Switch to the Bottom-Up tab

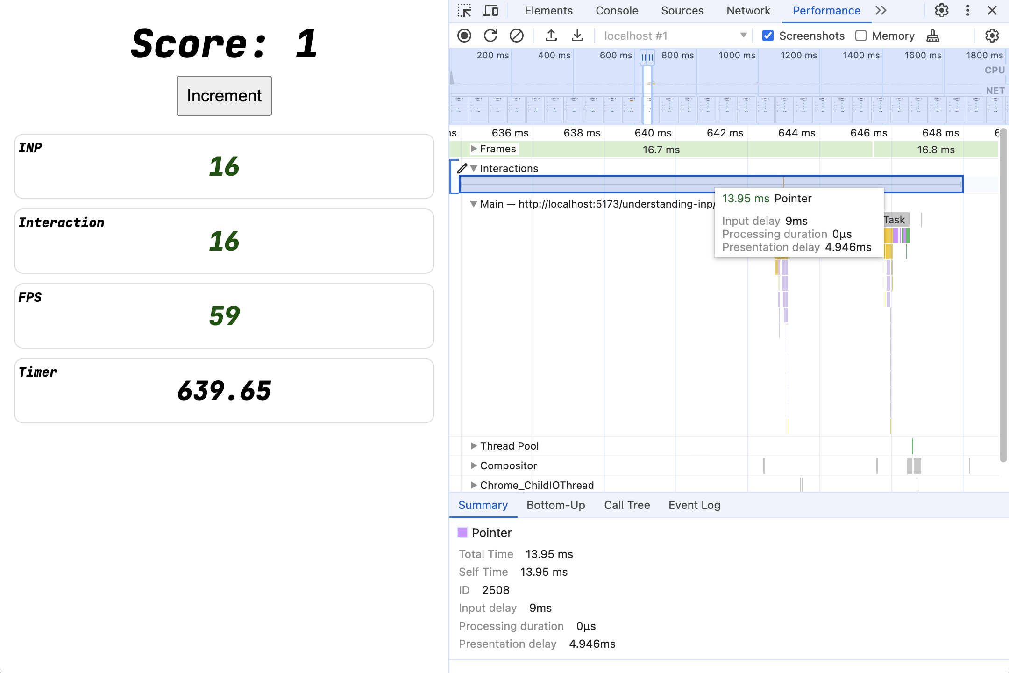click(555, 505)
